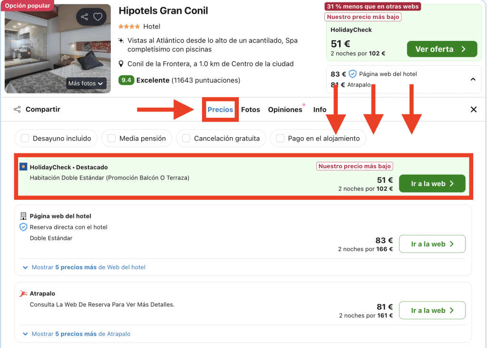Close the details panel with the X

click(x=473, y=110)
